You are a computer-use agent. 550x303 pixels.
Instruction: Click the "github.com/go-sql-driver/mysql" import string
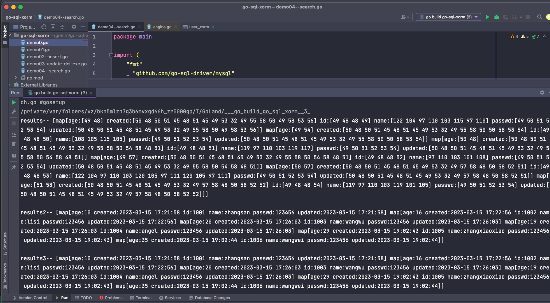(184, 73)
